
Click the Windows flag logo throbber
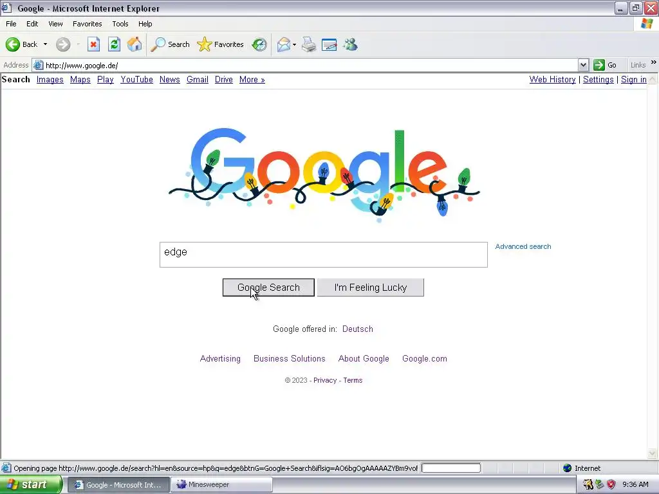pos(647,24)
